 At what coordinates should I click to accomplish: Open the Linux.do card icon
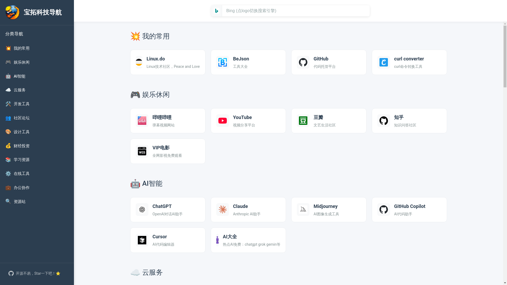[x=139, y=62]
